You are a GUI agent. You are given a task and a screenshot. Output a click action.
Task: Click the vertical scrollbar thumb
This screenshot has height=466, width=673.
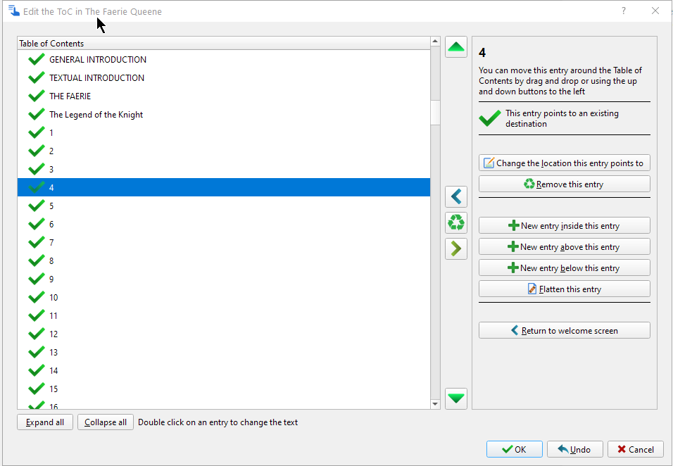pyautogui.click(x=435, y=113)
